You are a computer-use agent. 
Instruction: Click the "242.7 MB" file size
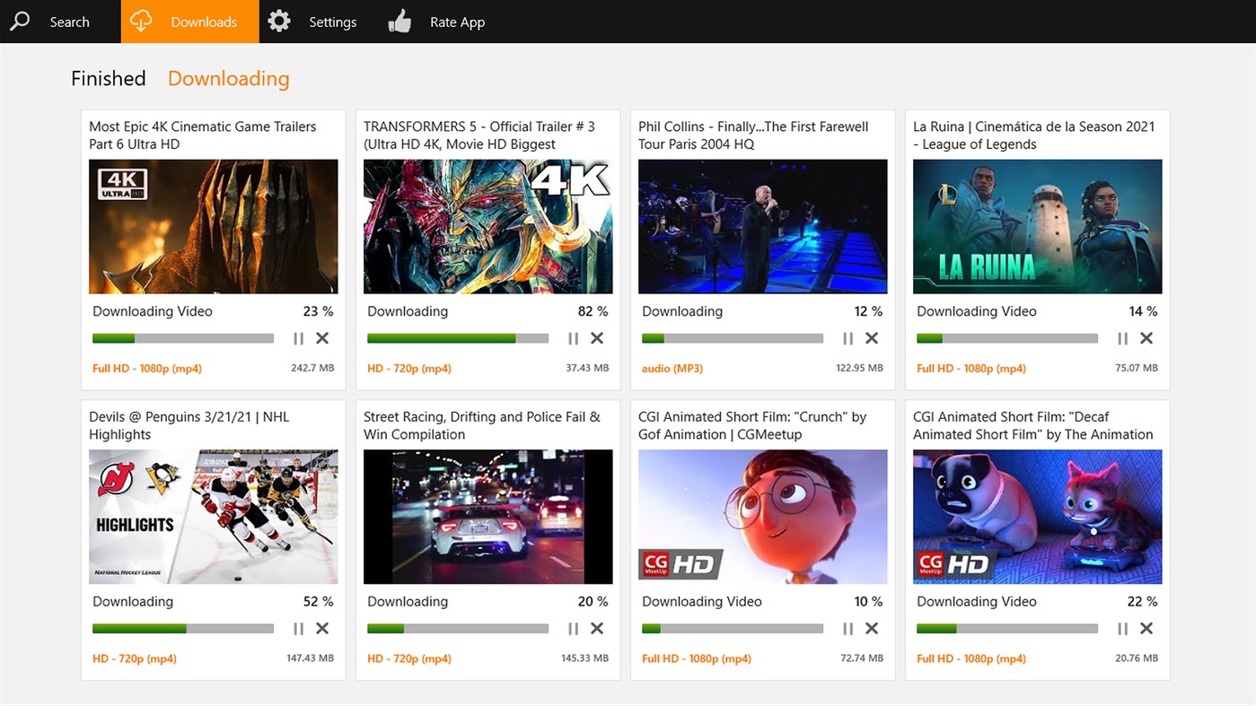coord(312,368)
